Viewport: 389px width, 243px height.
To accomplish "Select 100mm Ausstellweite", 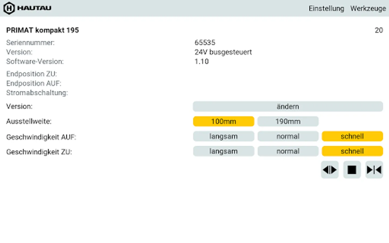I will (224, 122).
